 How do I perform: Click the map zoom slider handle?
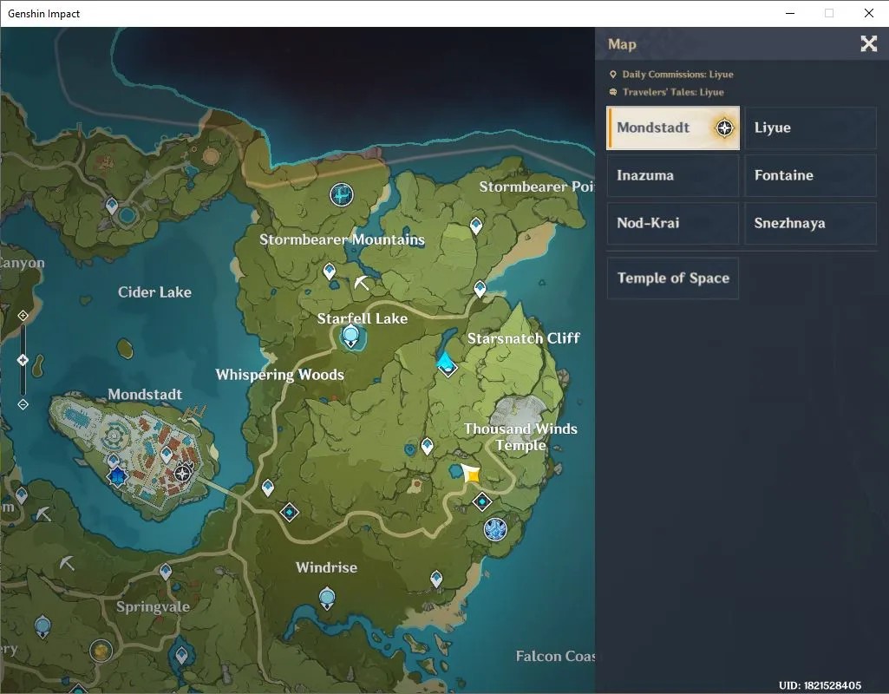tap(23, 360)
